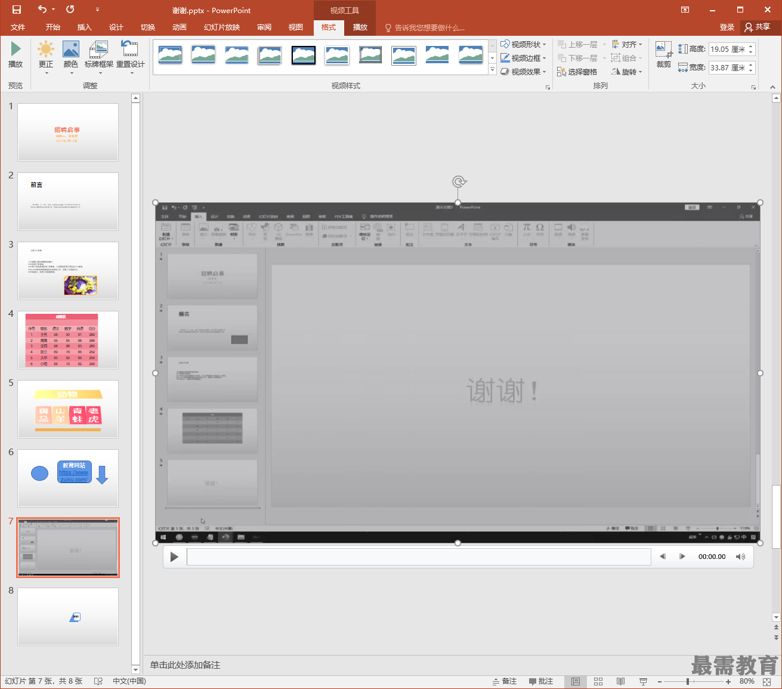This screenshot has width=782, height=689.
Task: Reset the video with 重置设计
Action: click(x=130, y=57)
